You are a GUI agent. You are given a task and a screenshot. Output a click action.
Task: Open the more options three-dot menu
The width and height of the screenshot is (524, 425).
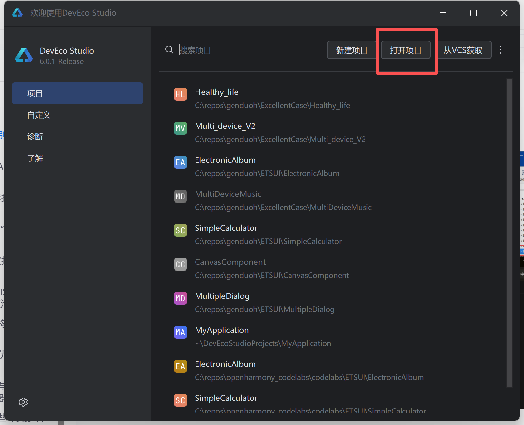501,50
